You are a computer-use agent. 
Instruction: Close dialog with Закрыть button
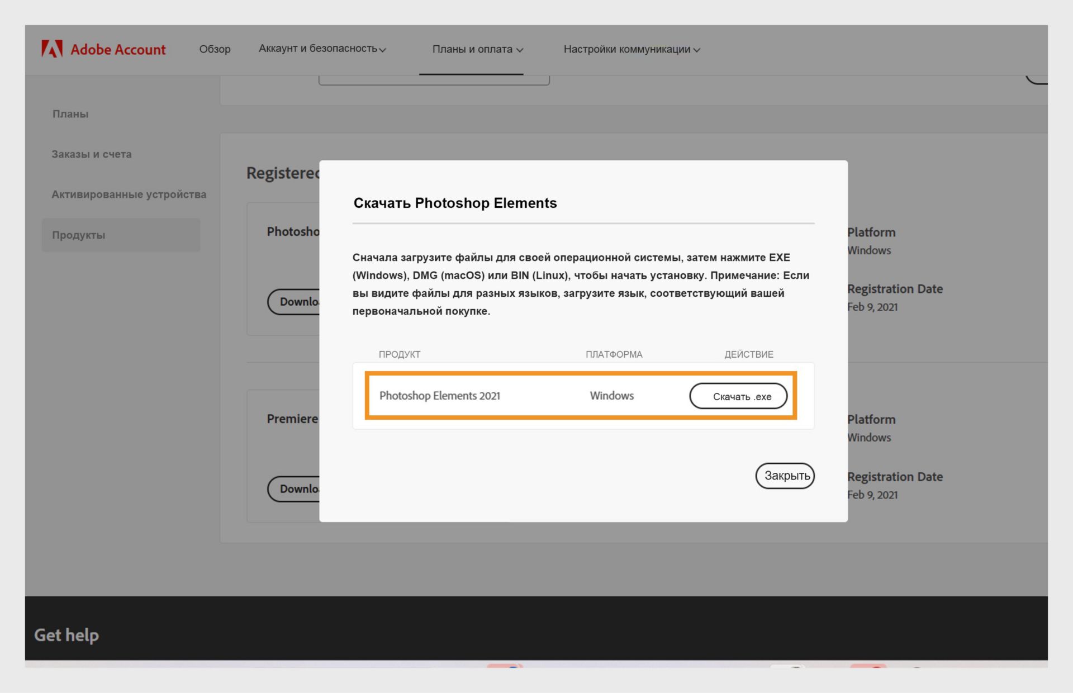(785, 476)
